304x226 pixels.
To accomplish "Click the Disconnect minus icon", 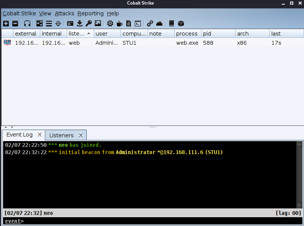I will [x=15, y=24].
